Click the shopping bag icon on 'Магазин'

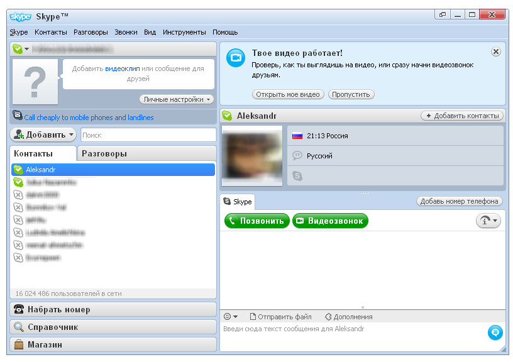click(19, 344)
